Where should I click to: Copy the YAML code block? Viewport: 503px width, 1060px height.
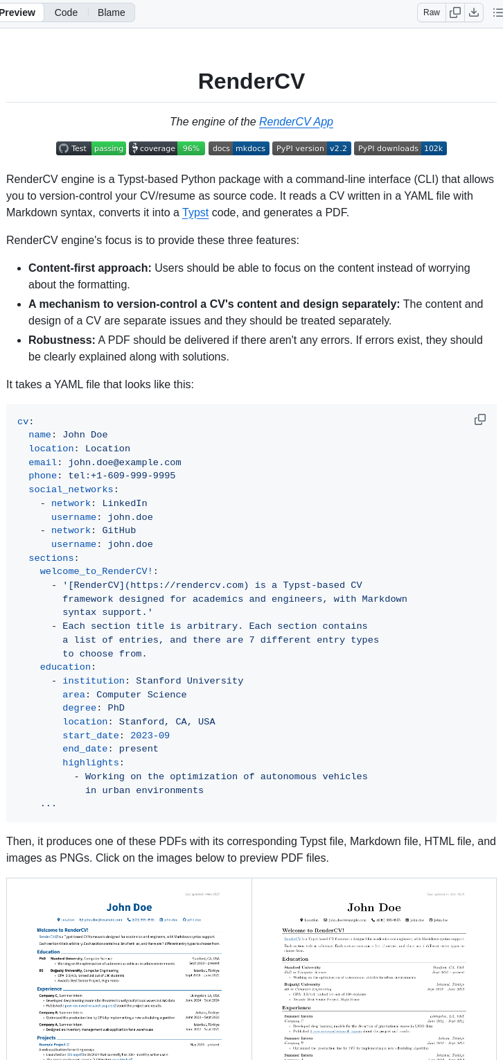click(x=479, y=419)
